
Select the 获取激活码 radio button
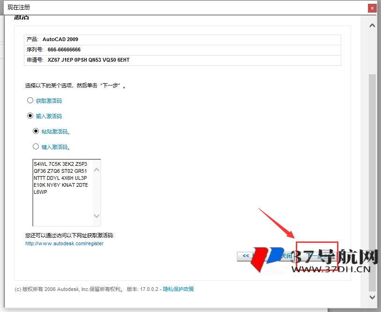pos(29,100)
